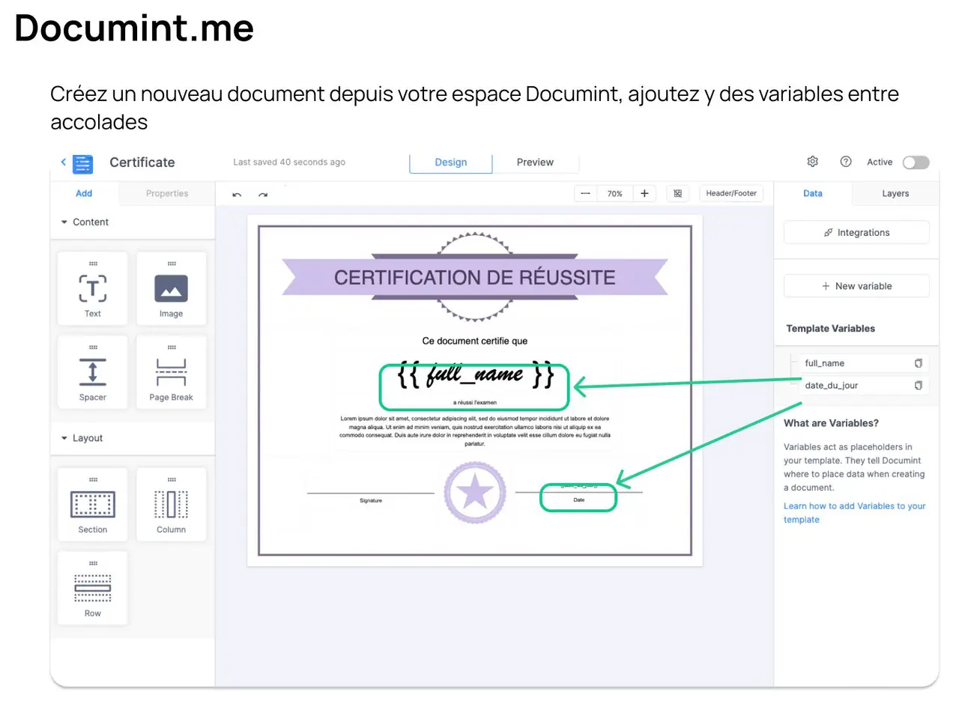Collapse the Content section
Viewport: 959px width, 704px height.
85,222
